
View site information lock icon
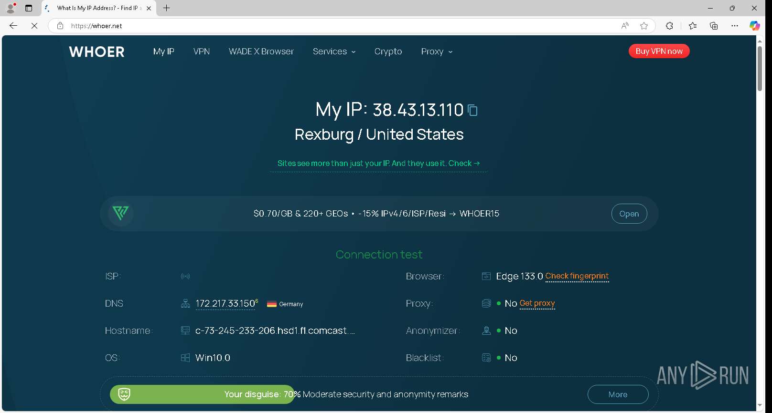pos(60,26)
